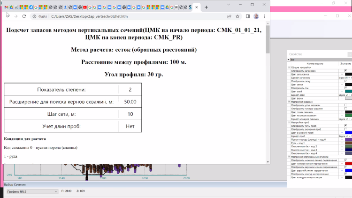The height and width of the screenshot is (198, 352).
Task: Reload the page with the refresh icon
Action: [x=24, y=16]
